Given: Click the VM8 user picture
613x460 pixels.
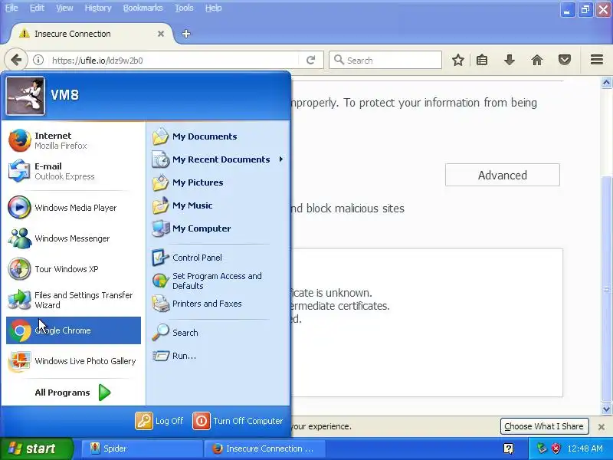Looking at the screenshot, I should pyautogui.click(x=25, y=95).
